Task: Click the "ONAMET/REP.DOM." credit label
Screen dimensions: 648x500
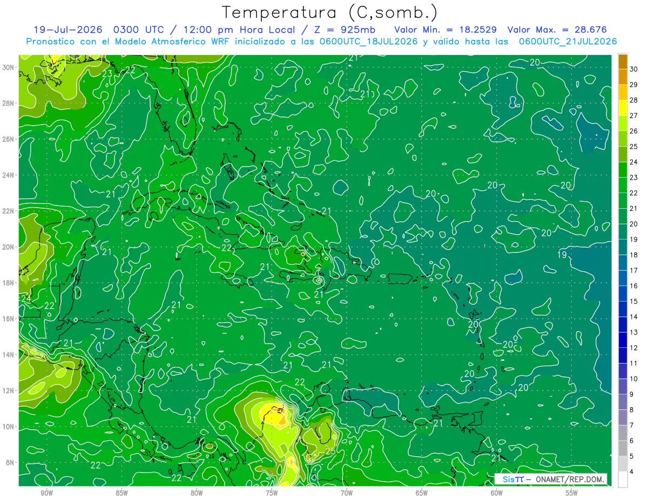Action: (x=570, y=479)
